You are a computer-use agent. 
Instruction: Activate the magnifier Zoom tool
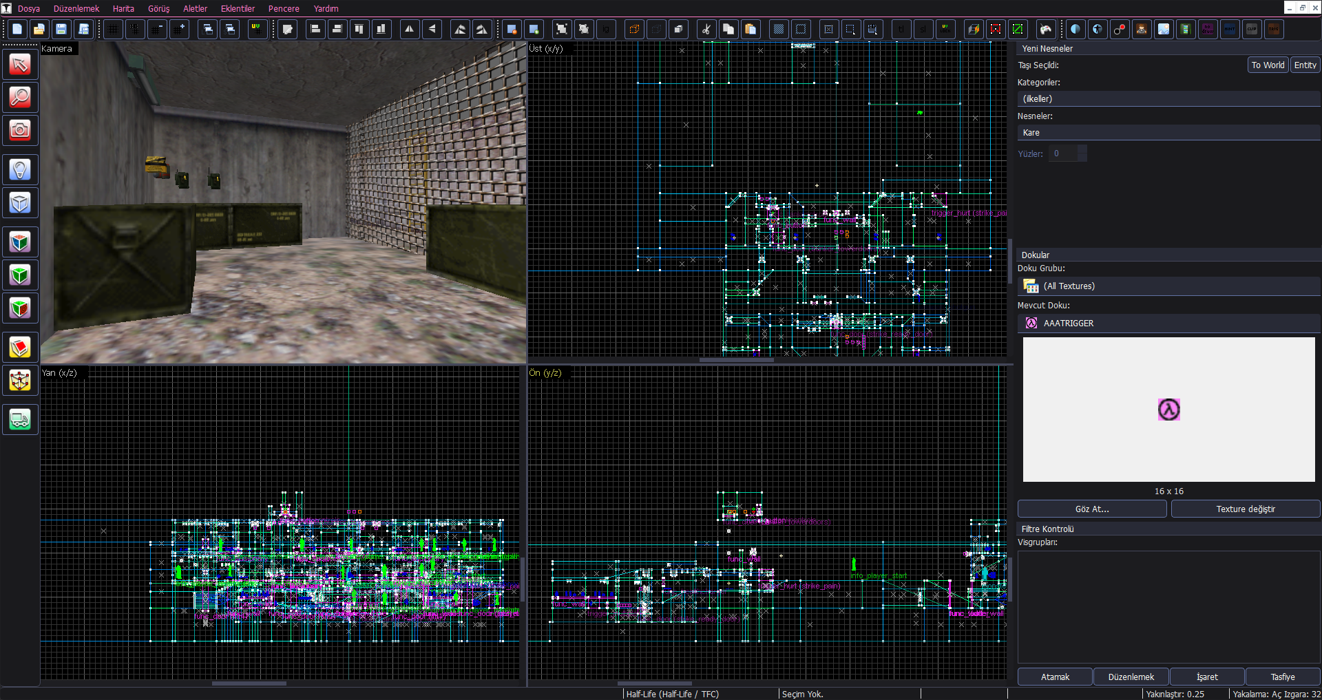tap(20, 97)
